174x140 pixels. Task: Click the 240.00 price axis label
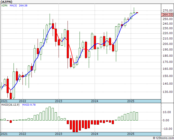click(168, 24)
